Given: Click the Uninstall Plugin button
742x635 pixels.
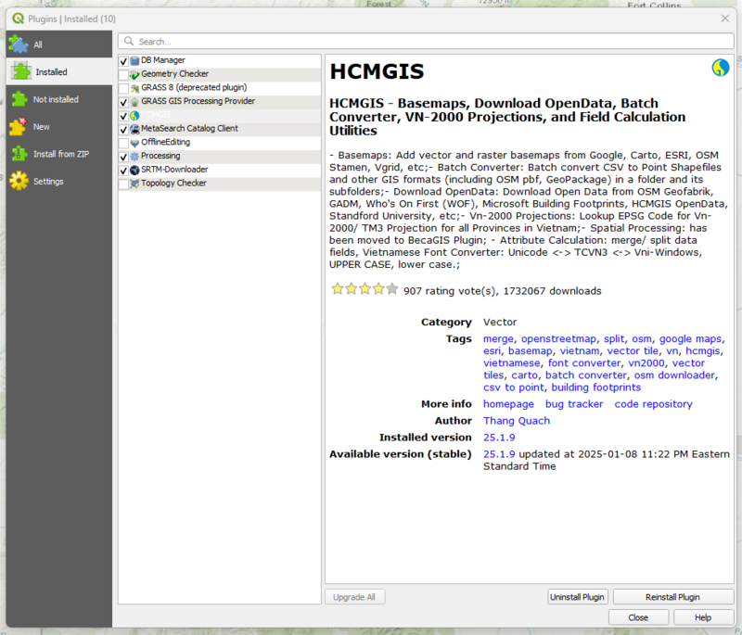Looking at the screenshot, I should [x=577, y=596].
